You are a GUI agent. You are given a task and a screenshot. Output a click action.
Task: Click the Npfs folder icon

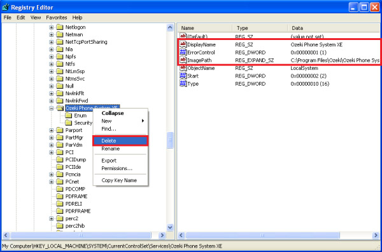60,56
